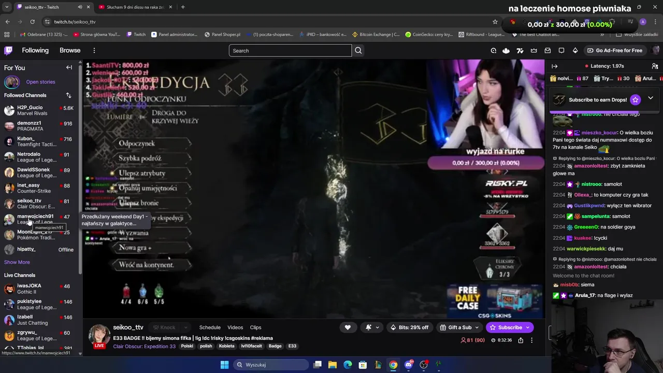Click the lvl10faceit stream tag
Image resolution: width=663 pixels, height=373 pixels.
(x=252, y=346)
